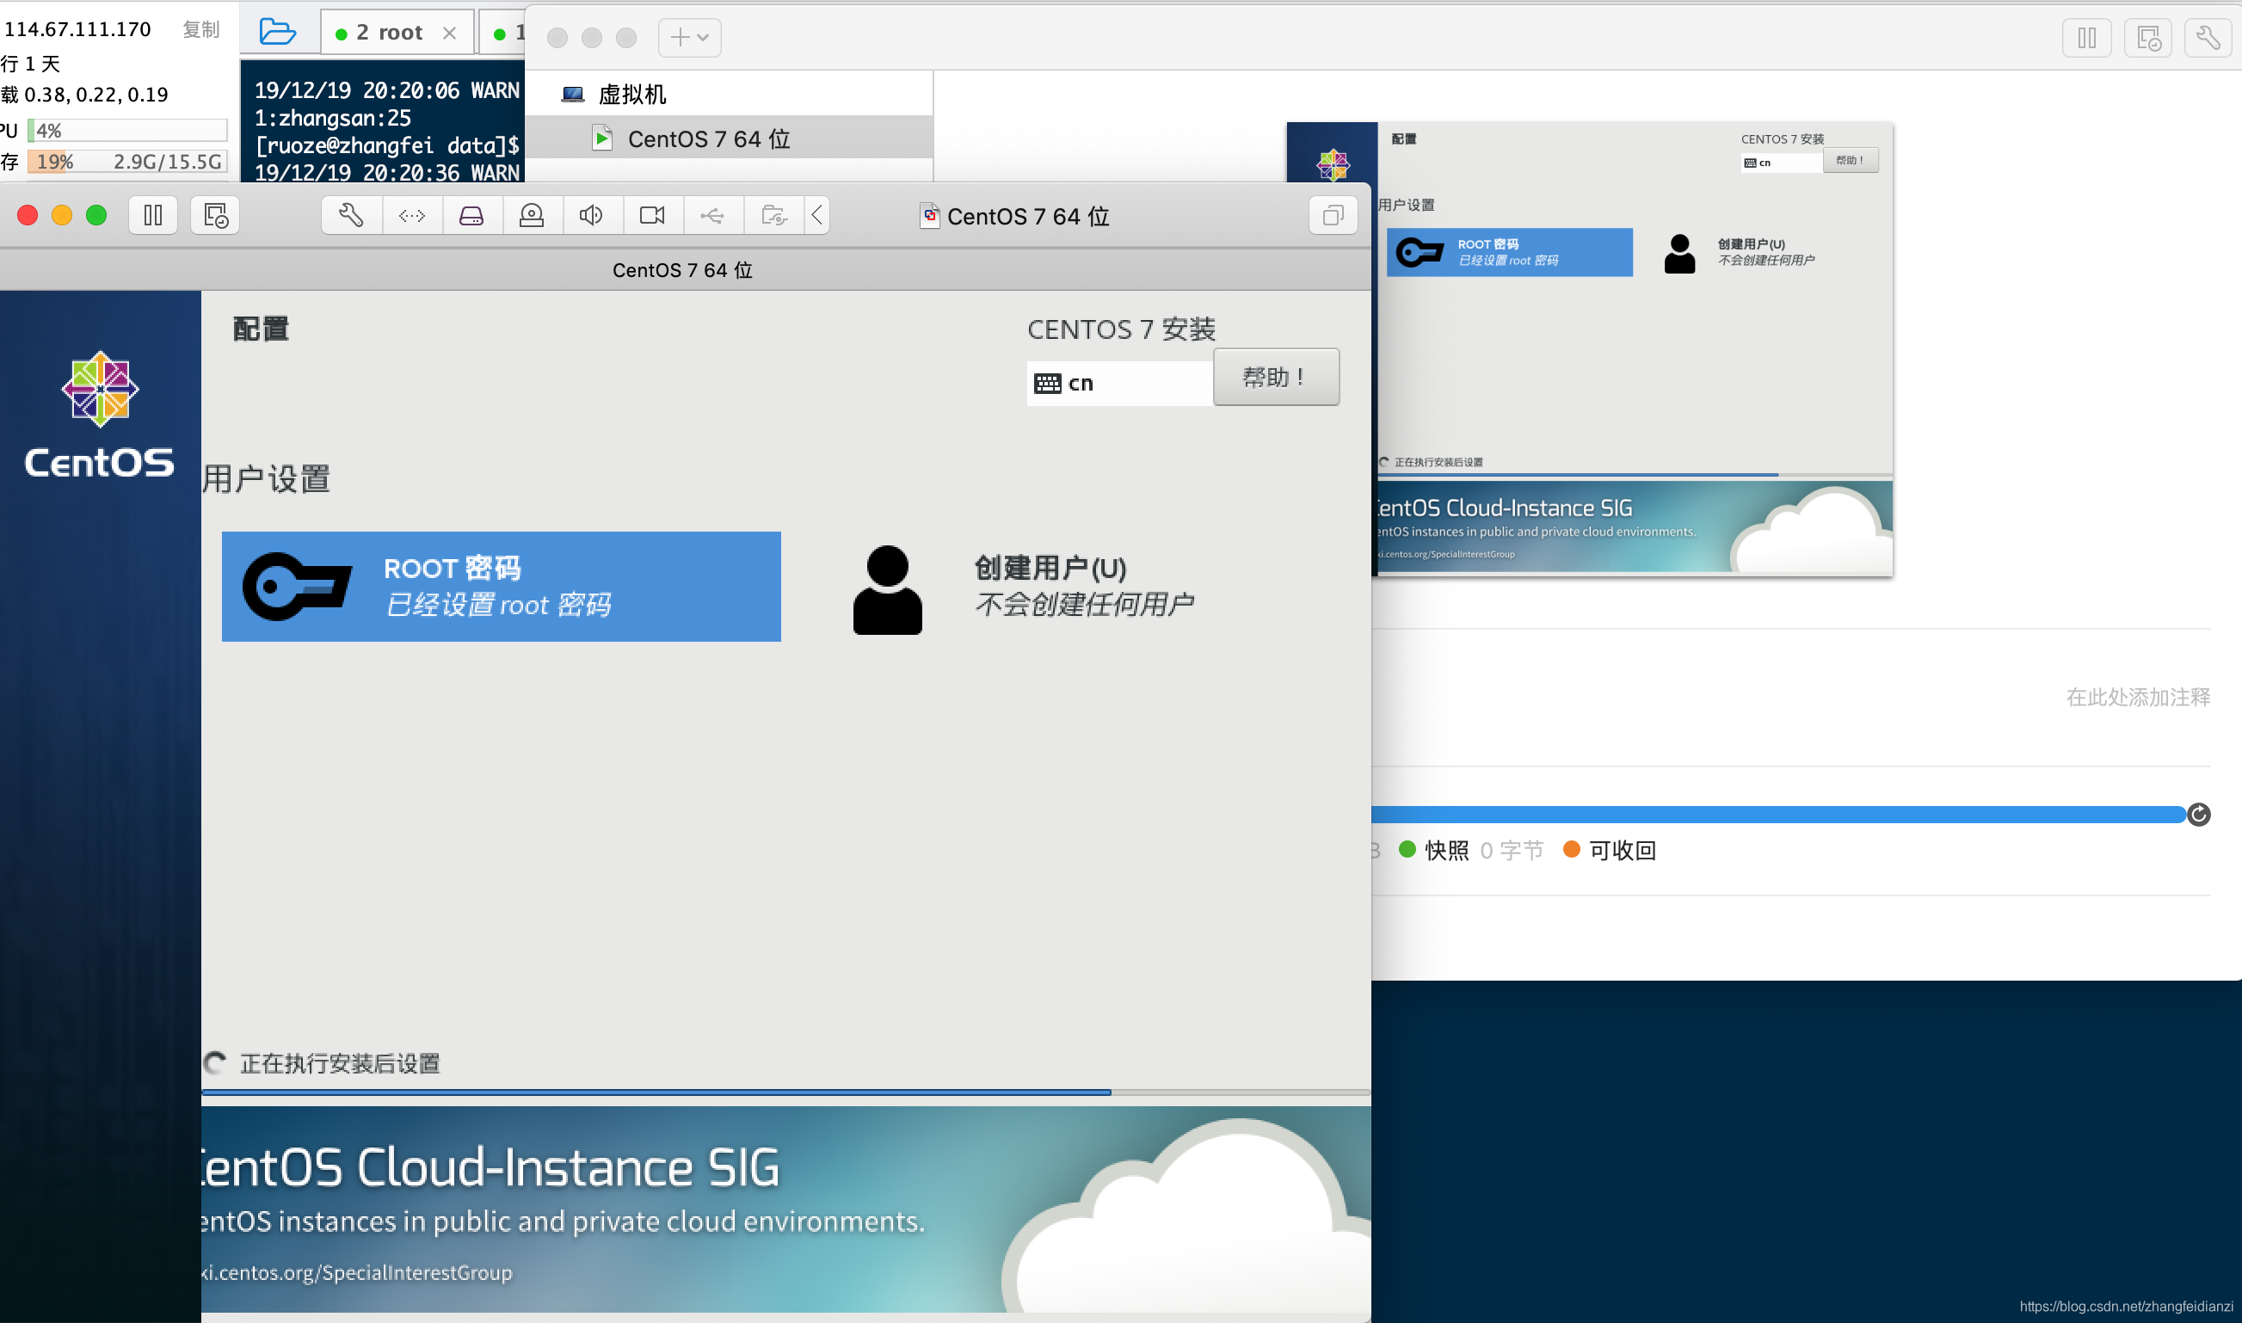Pause the CentOS virtual machine
Image resolution: width=2242 pixels, height=1323 pixels.
(x=153, y=216)
